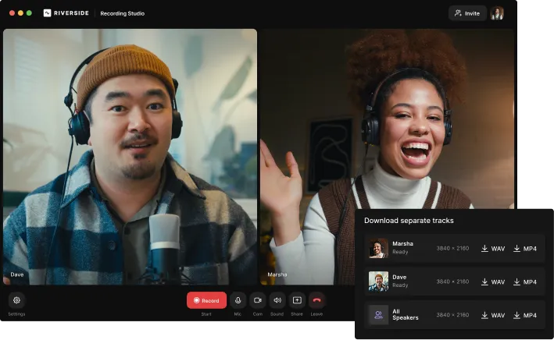Select Dave's video feed
This screenshot has width=554, height=340.
point(130,157)
